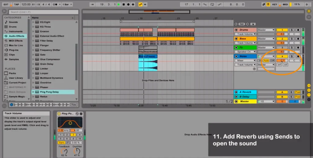Toggle the Sync button on Ping Pong Delay
Screen dimensions: 313x158
[62, 142]
